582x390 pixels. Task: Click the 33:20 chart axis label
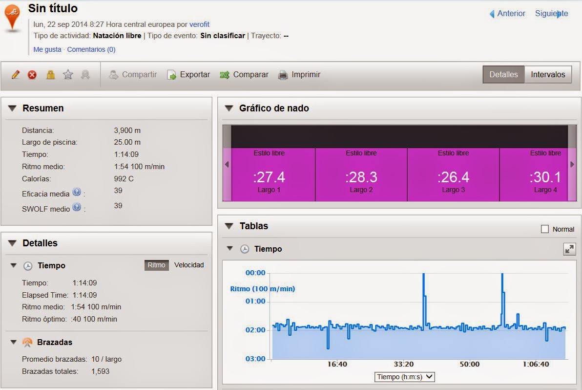(x=403, y=365)
